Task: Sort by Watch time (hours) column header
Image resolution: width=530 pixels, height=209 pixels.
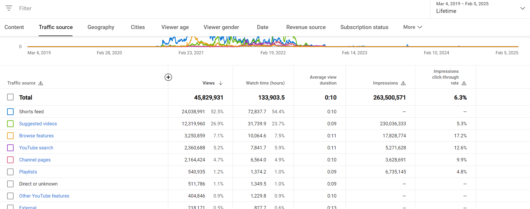Action: click(x=265, y=83)
